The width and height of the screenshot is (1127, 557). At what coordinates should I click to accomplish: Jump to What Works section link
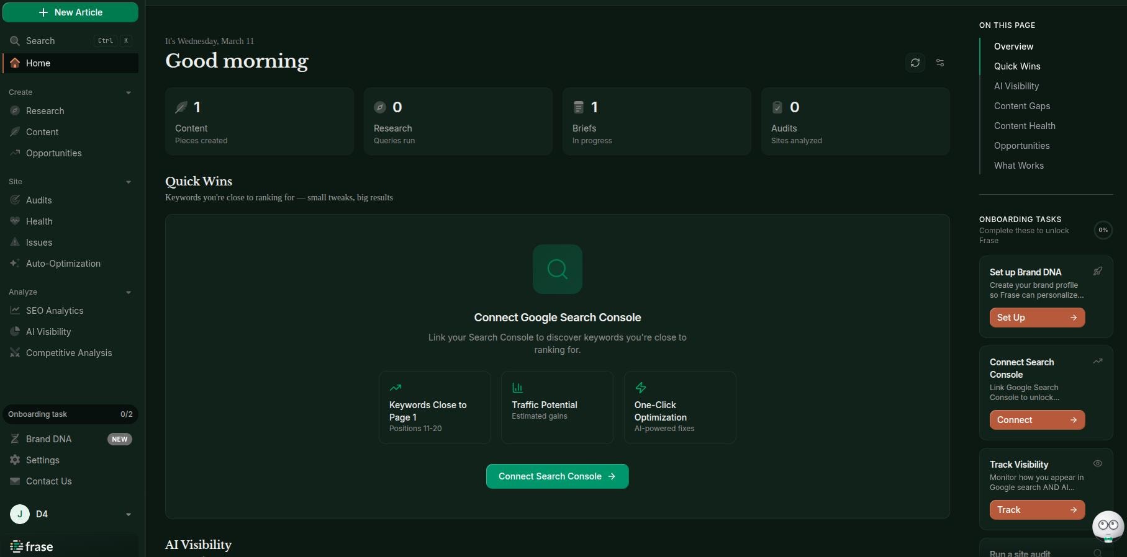pyautogui.click(x=1019, y=166)
